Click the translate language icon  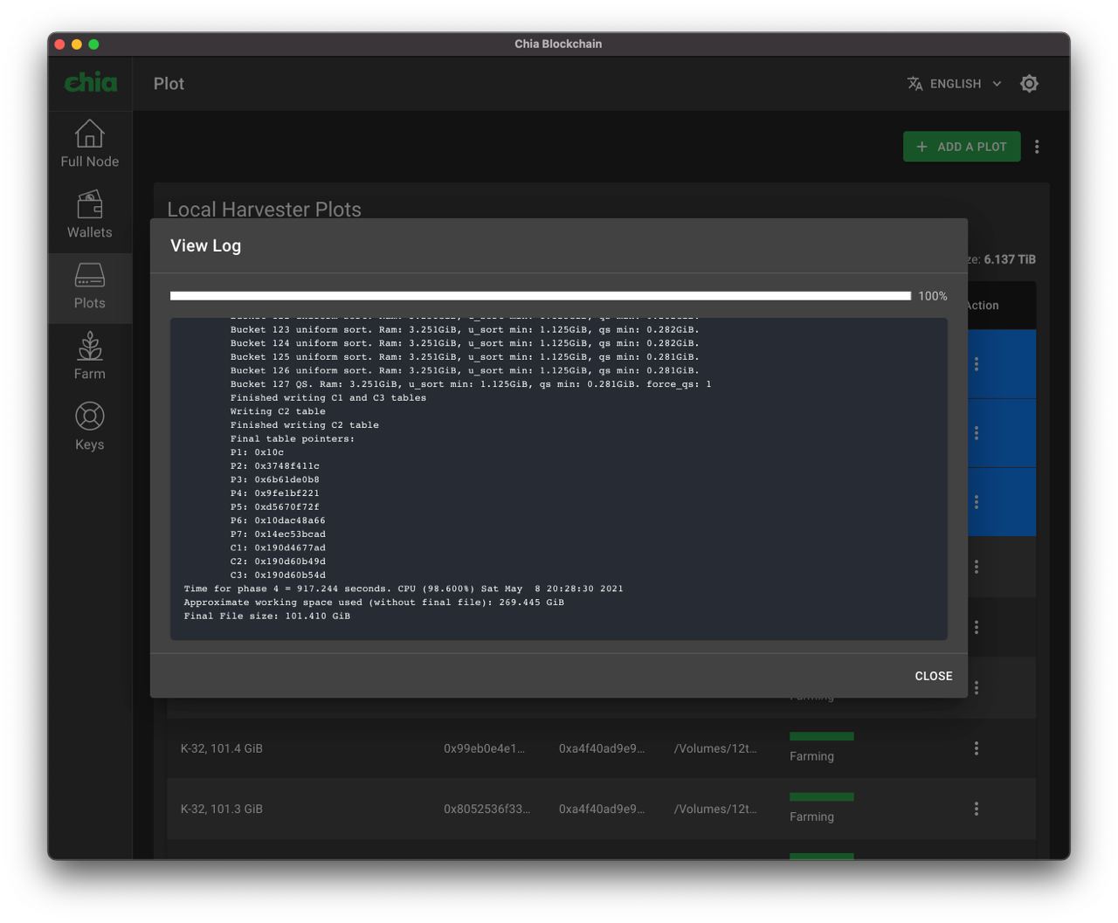click(915, 84)
